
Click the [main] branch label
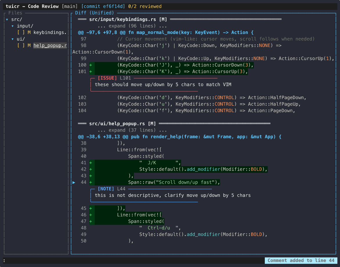click(70, 6)
